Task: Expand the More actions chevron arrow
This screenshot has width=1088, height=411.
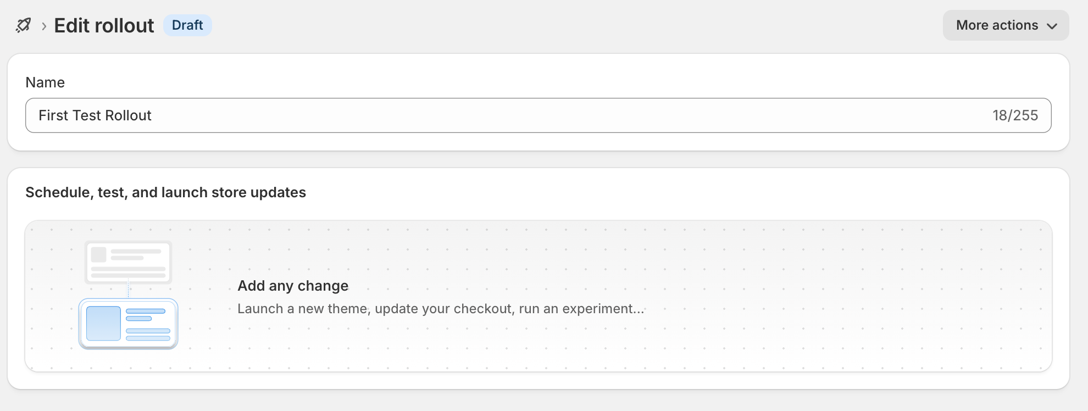Action: pyautogui.click(x=1052, y=26)
